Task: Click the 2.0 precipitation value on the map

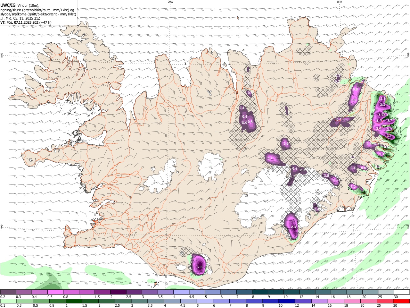Action: click(x=379, y=128)
